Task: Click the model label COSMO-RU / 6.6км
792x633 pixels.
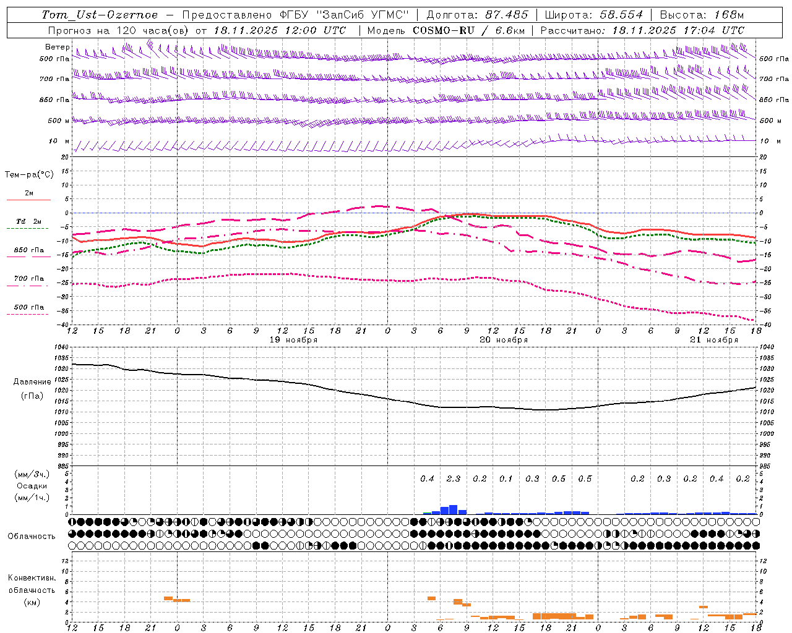Action: [x=468, y=30]
